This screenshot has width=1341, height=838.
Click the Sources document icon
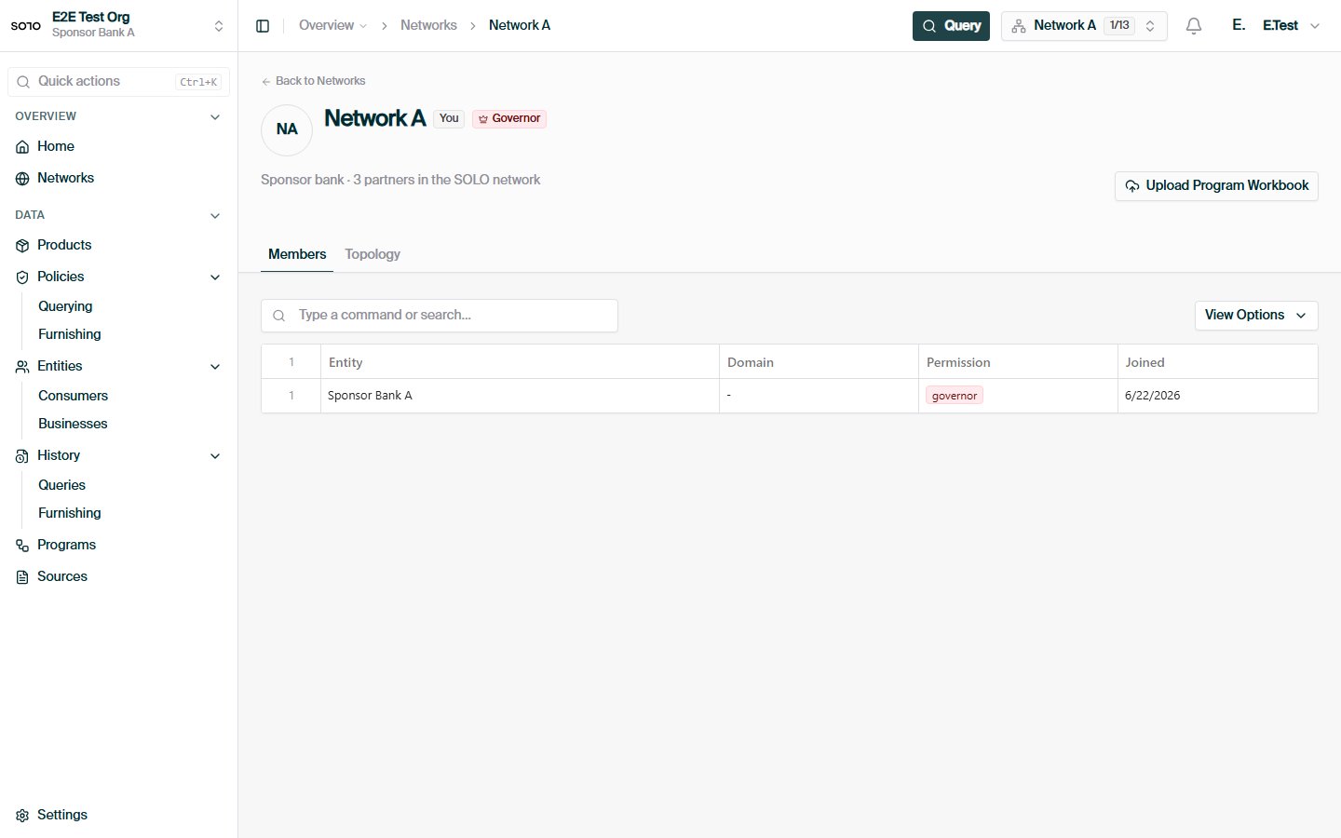(22, 577)
